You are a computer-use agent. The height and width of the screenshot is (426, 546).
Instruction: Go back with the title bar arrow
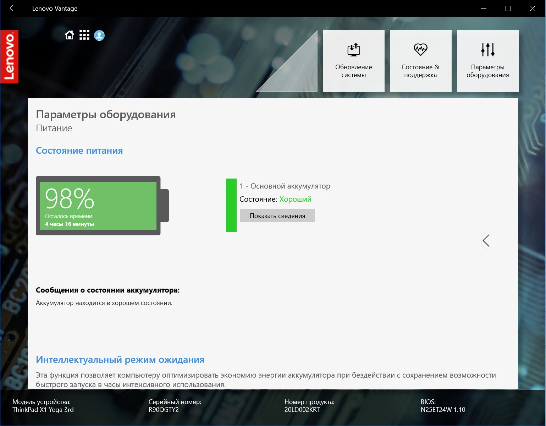13,8
